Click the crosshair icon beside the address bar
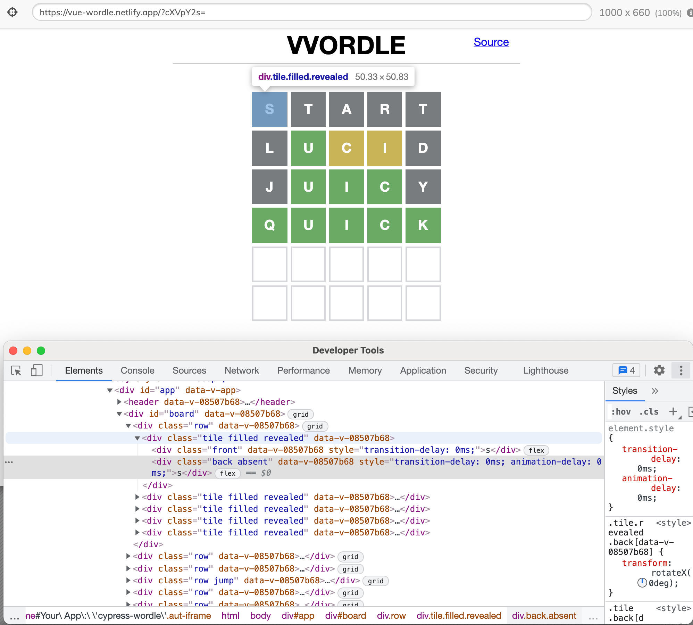693x625 pixels. (13, 12)
